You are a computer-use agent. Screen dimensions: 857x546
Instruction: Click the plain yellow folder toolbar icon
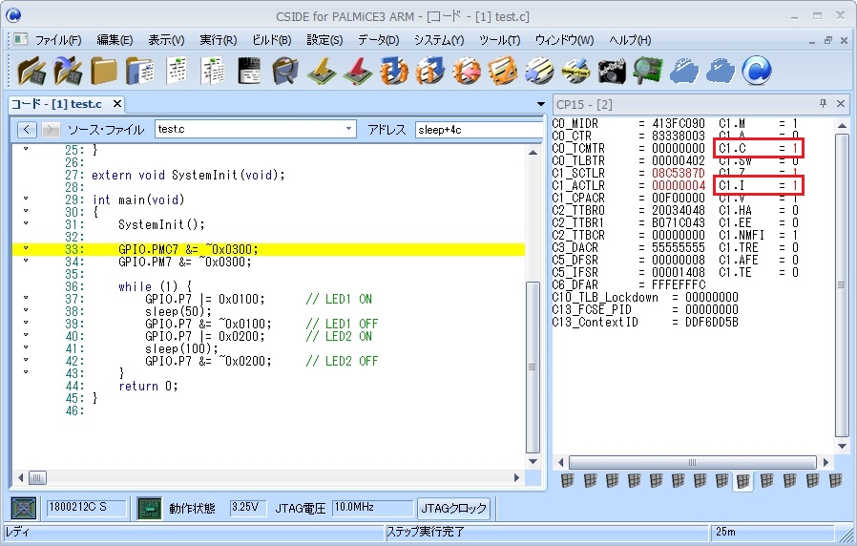(104, 71)
